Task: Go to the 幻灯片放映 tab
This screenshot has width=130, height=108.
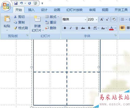Action: tap(74, 10)
